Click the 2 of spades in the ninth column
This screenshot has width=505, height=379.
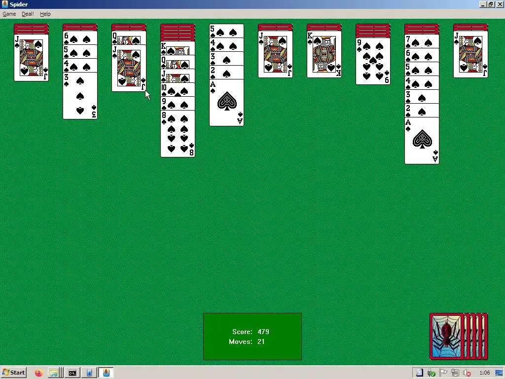click(x=422, y=111)
